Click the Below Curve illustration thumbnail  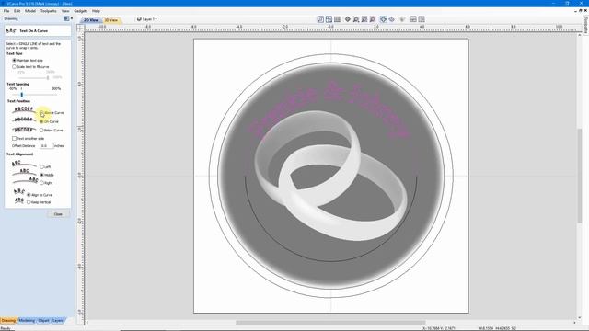(x=24, y=130)
